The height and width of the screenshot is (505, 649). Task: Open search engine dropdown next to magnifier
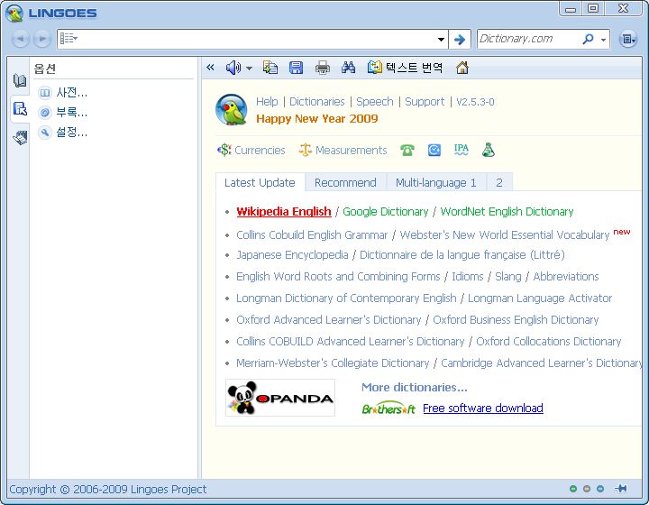pyautogui.click(x=603, y=40)
